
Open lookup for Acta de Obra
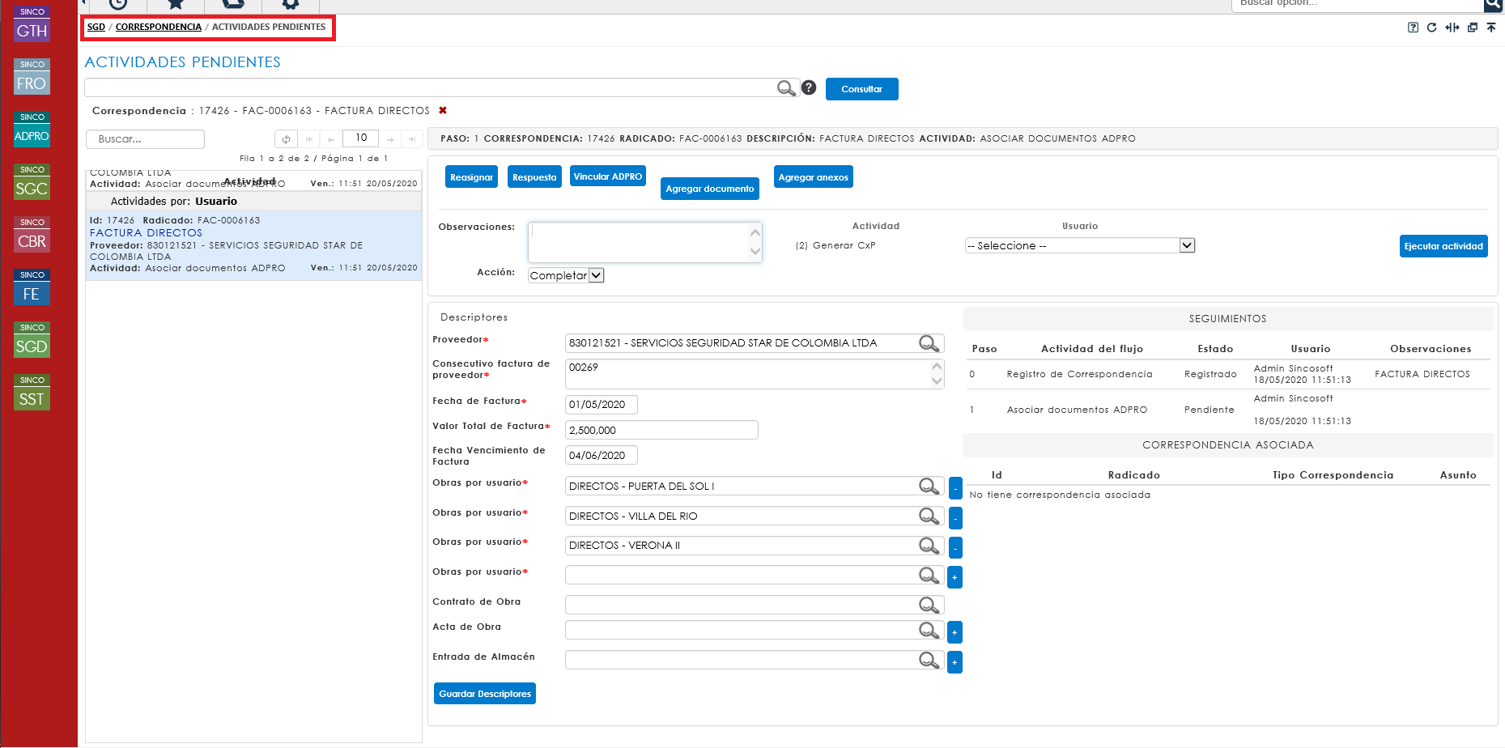point(929,630)
